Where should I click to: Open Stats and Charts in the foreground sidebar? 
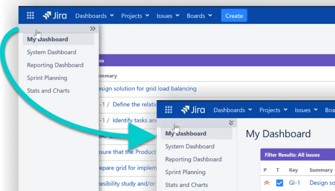(x=187, y=185)
